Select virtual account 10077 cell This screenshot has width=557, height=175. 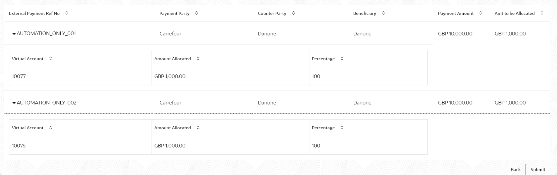(19, 76)
